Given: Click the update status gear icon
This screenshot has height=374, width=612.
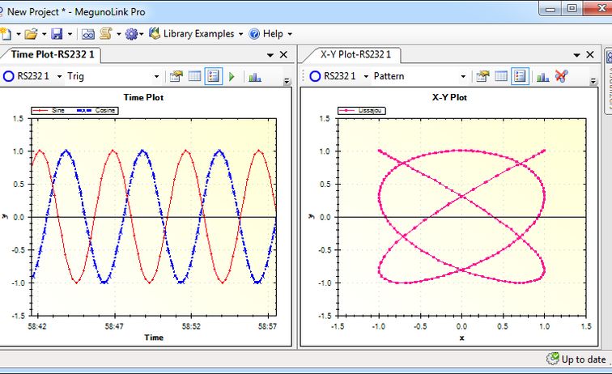Looking at the screenshot, I should [x=553, y=359].
